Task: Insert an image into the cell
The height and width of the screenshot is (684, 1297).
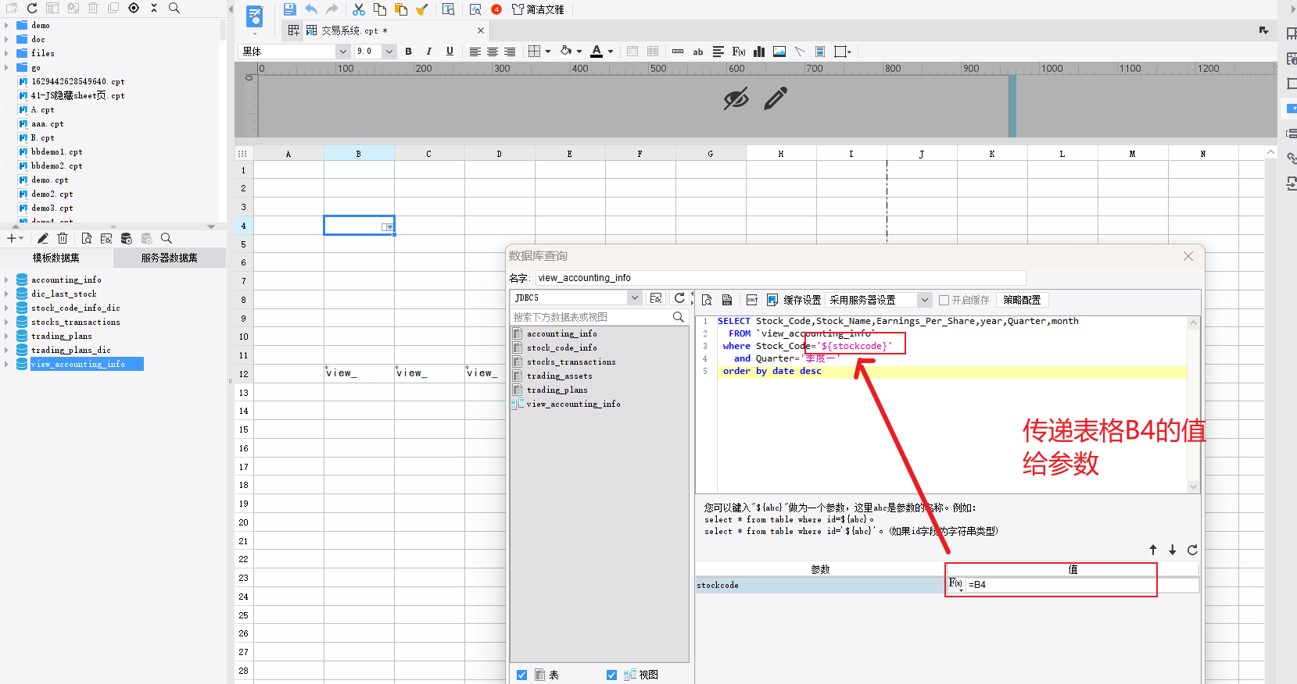Action: click(779, 52)
